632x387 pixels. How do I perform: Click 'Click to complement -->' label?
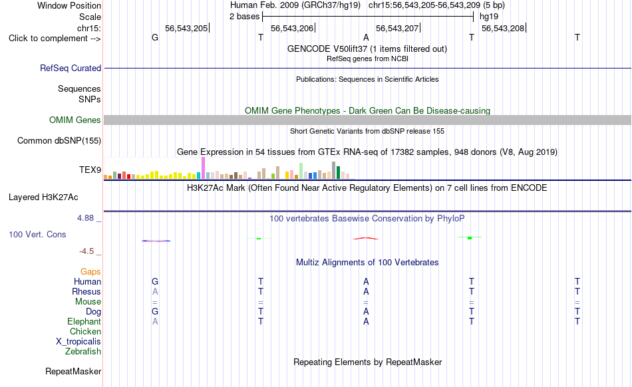tap(55, 39)
